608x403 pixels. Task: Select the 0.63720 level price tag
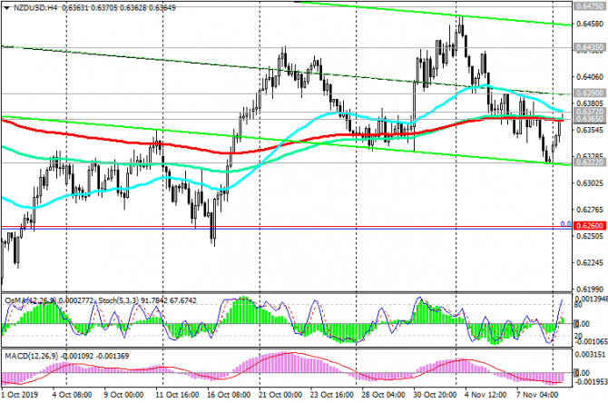589,112
